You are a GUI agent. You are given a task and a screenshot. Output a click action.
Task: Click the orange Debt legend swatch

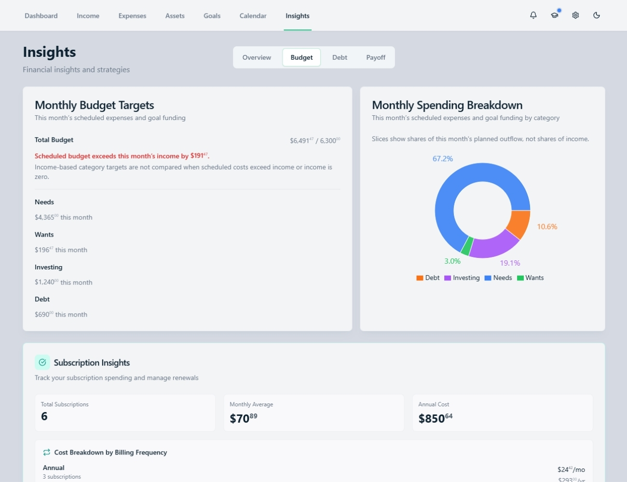[420, 278]
